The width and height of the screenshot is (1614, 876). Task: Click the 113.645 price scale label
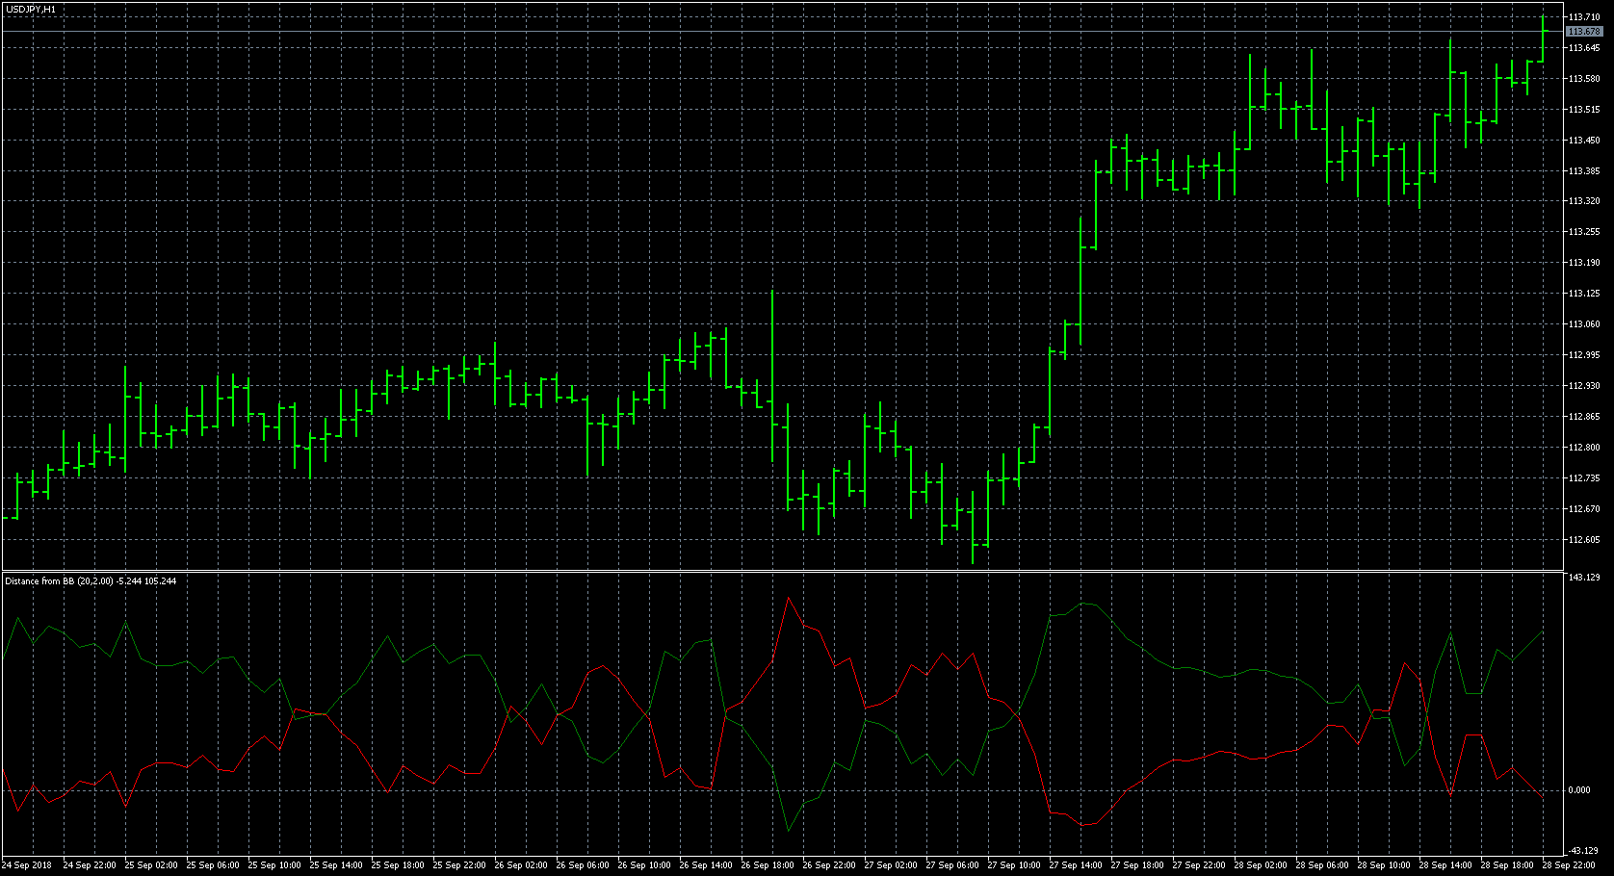point(1584,47)
